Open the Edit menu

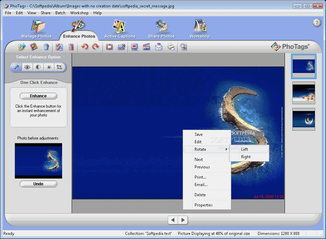[19, 13]
